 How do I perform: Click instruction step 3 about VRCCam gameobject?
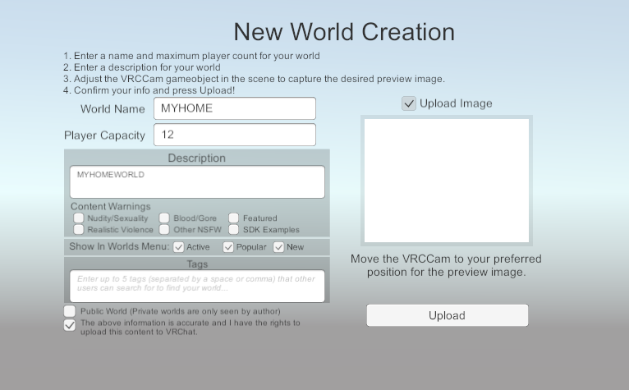click(x=254, y=79)
